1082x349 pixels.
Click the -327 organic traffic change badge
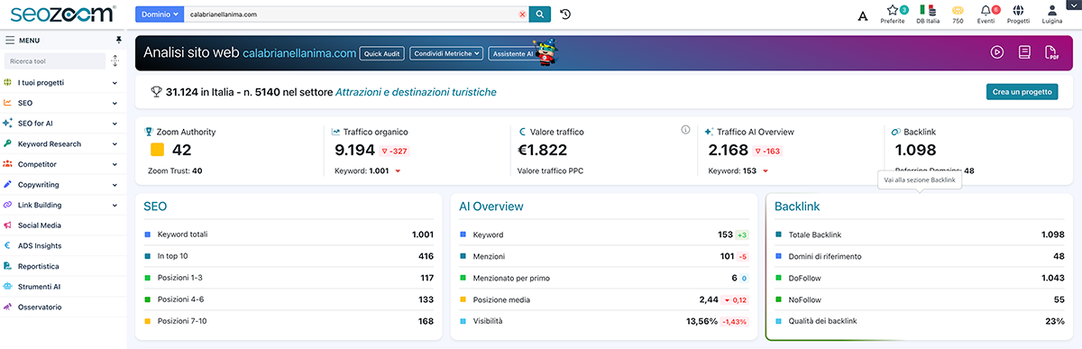[395, 152]
